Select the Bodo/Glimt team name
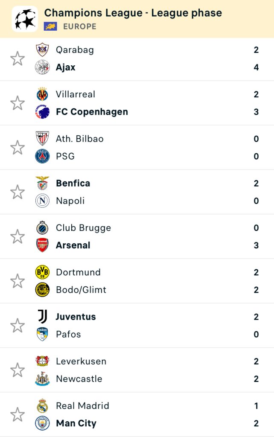The image size is (274, 437). tap(81, 290)
